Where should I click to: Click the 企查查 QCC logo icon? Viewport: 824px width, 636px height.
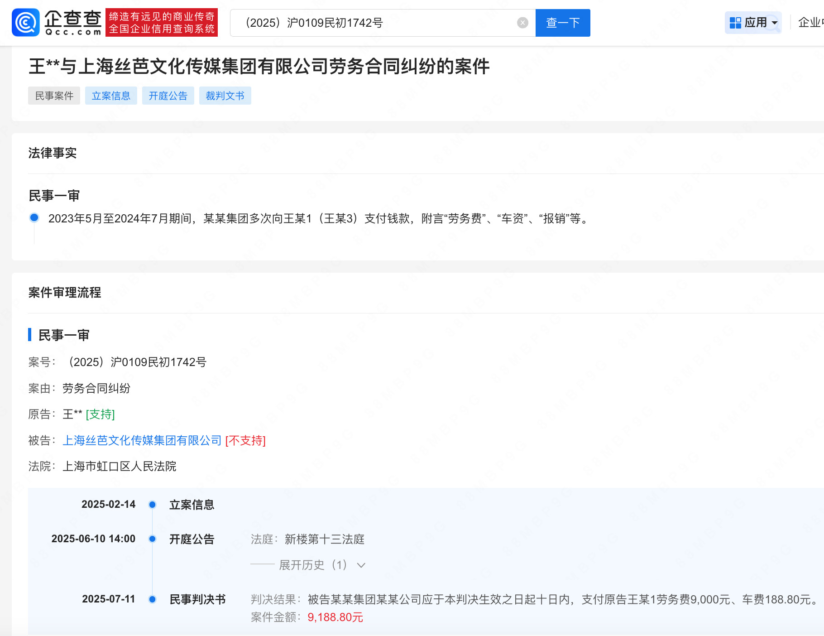(x=26, y=22)
